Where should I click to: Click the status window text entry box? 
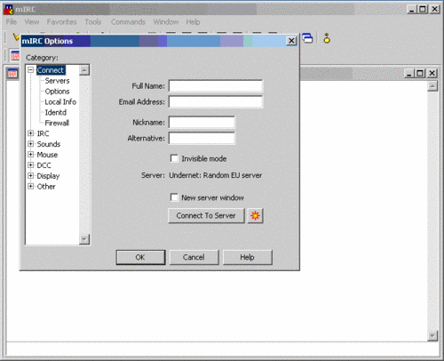tap(223, 349)
